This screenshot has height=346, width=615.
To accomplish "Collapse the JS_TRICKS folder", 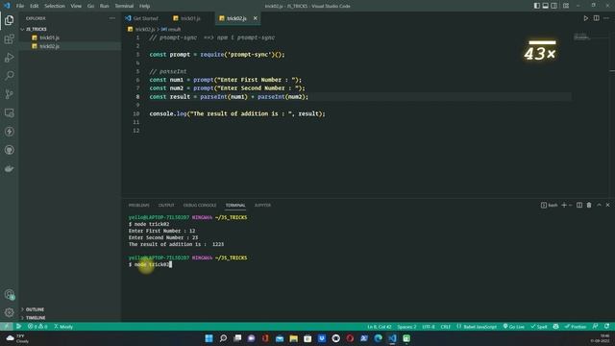I will tap(37, 29).
